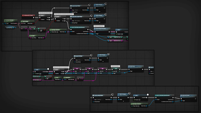
Task: Select the first magenta SET node
Action: (x=77, y=71)
